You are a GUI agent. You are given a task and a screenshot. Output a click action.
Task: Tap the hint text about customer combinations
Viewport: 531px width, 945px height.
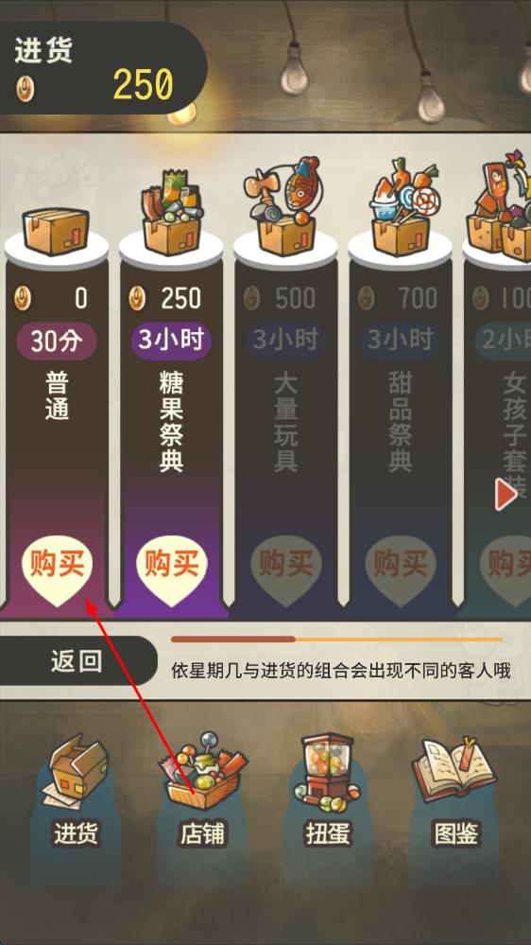coord(341,671)
